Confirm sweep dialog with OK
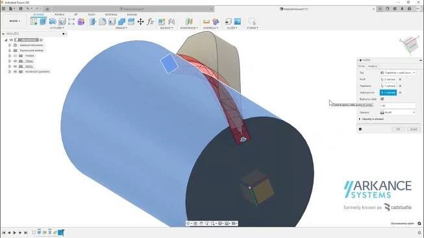 [398, 129]
